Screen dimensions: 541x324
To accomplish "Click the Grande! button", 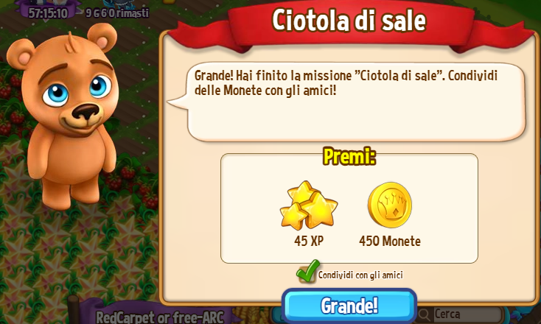I will tap(349, 306).
